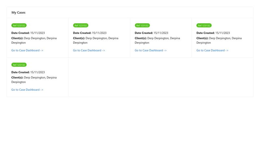Viewport: 260px width, 146px height.
Task: Click the green Ref 123132 badge in fourth card
Action: (x=204, y=25)
